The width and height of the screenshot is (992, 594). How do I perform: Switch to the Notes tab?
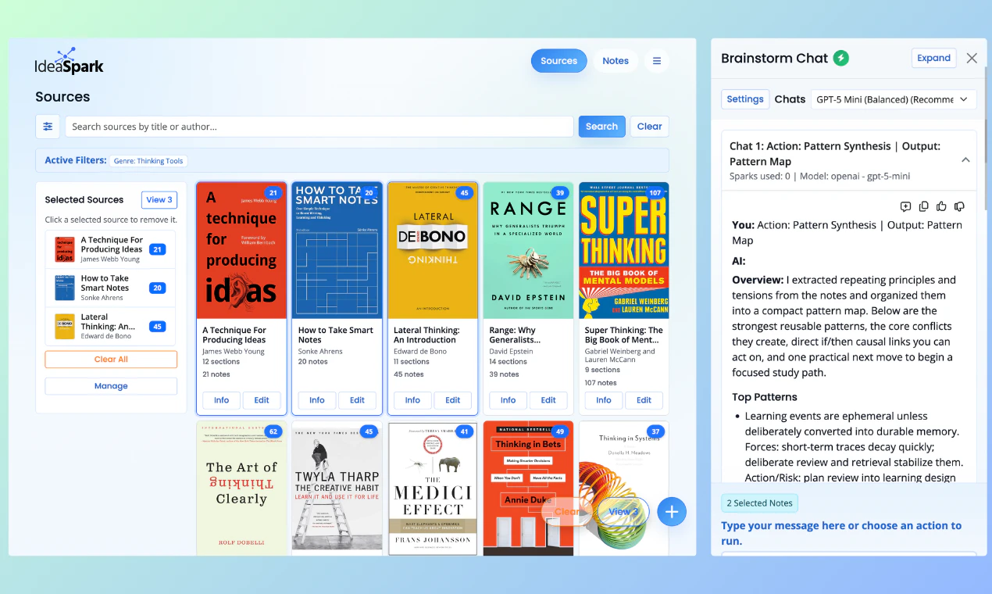click(x=616, y=61)
